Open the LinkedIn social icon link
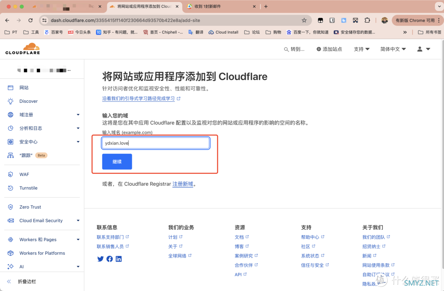This screenshot has height=291, width=444. (x=118, y=259)
